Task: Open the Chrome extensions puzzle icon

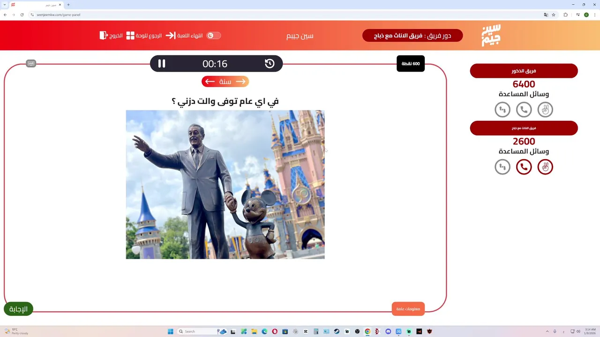Action: tap(565, 15)
